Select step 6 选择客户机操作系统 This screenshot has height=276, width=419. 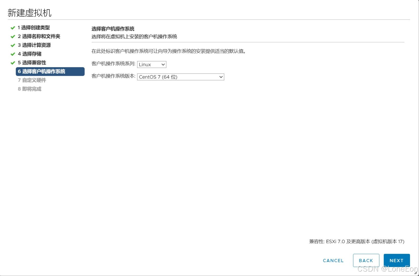[50, 72]
